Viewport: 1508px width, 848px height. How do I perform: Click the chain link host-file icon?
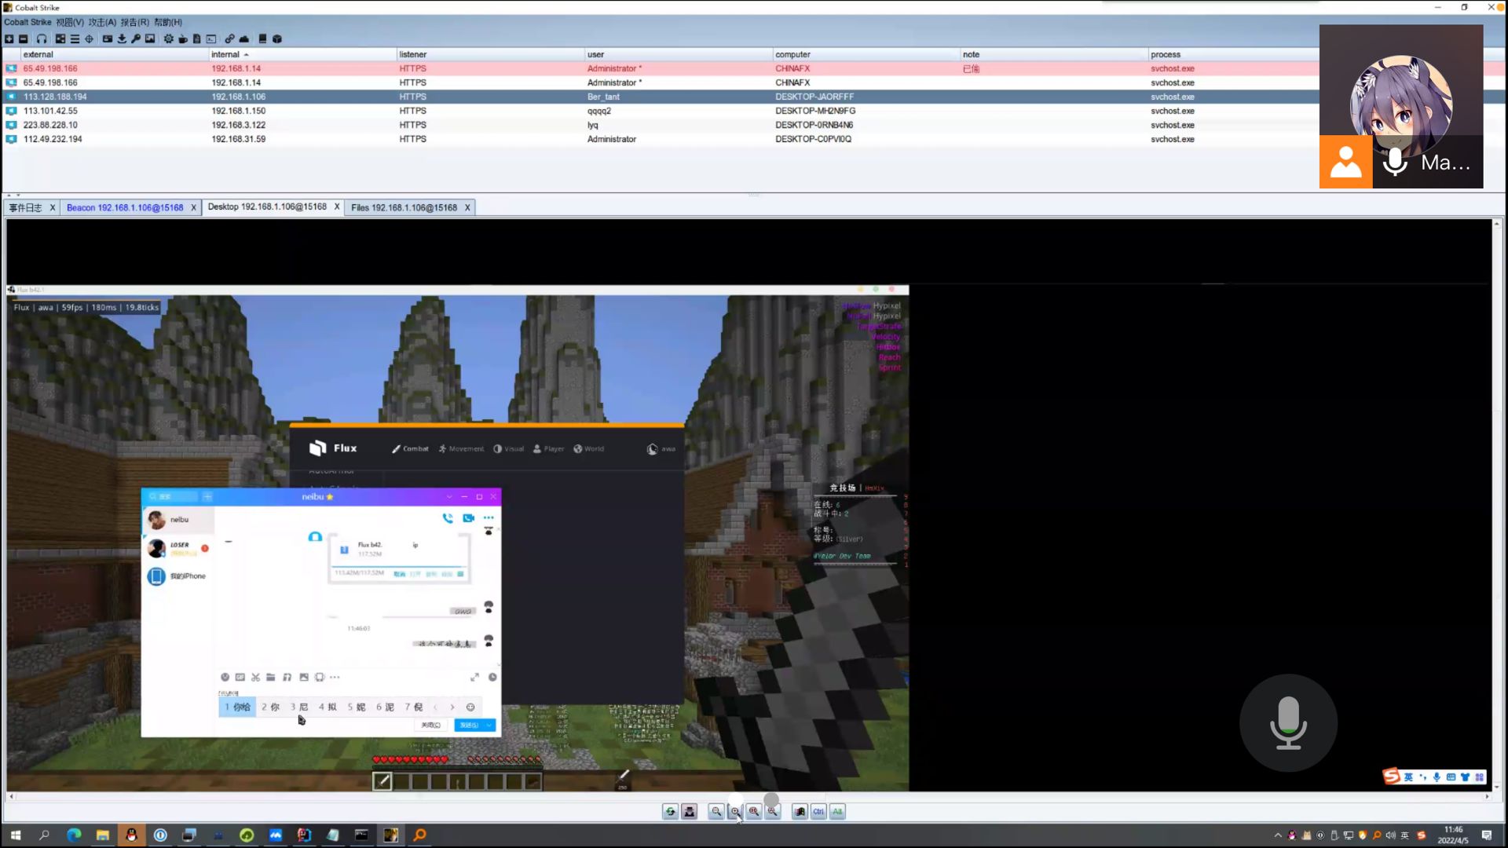(x=229, y=38)
